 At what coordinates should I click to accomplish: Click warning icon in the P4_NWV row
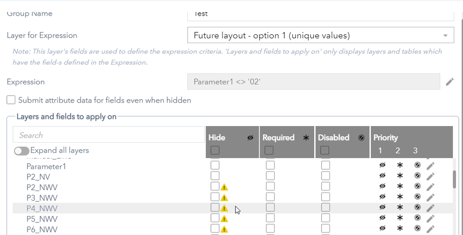point(224,209)
